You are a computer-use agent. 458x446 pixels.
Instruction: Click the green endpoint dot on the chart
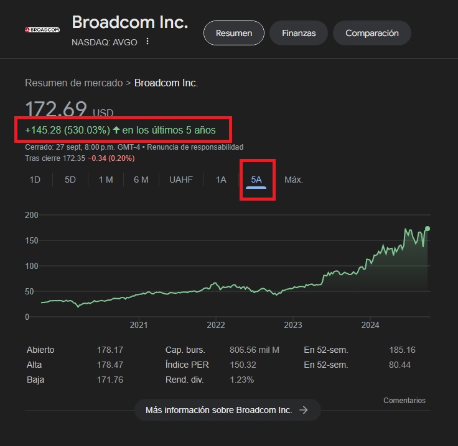(x=428, y=229)
